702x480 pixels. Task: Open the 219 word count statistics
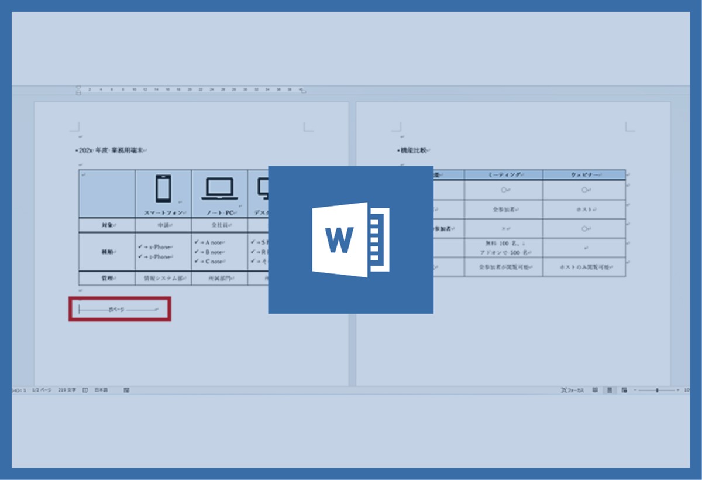coord(66,390)
